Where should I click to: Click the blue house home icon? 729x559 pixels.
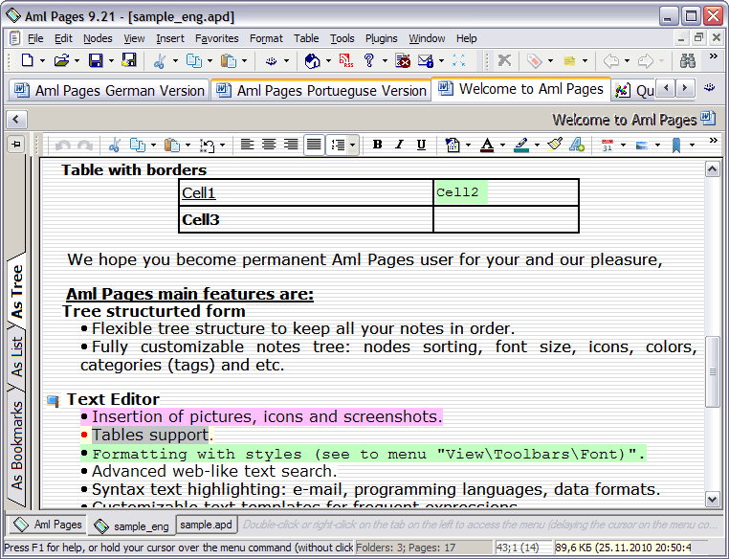312,61
